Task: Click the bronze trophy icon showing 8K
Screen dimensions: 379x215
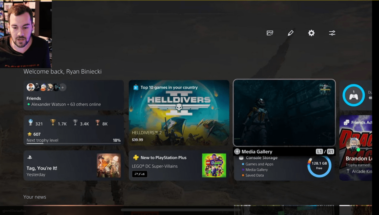Action: pos(98,123)
